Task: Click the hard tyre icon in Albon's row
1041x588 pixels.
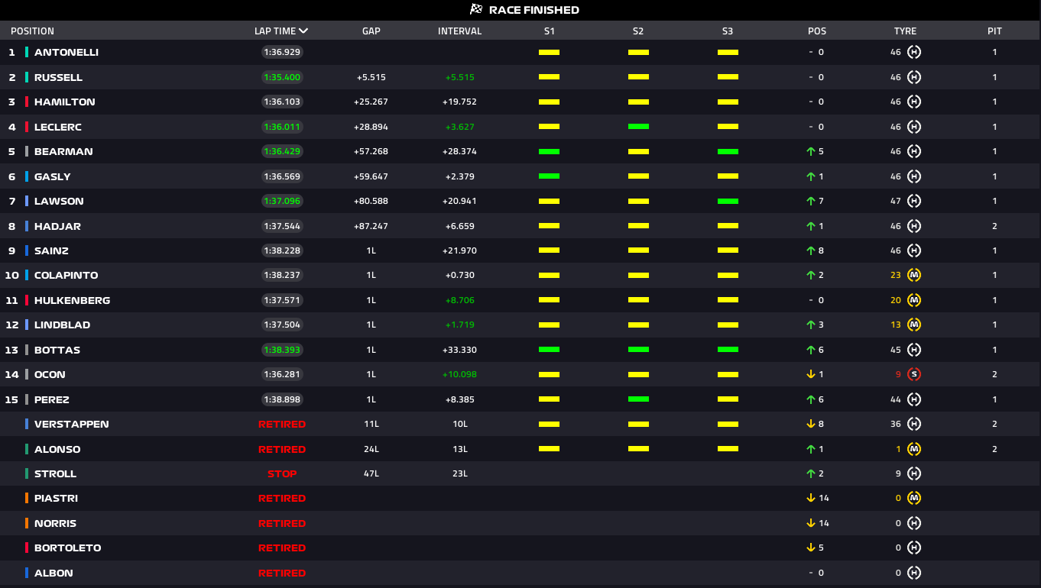Action: [913, 573]
